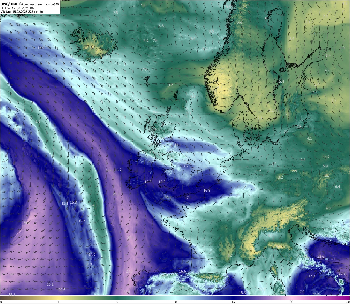
Task: Click the 6.8 value northeast of Iceland
Action: pos(161,26)
